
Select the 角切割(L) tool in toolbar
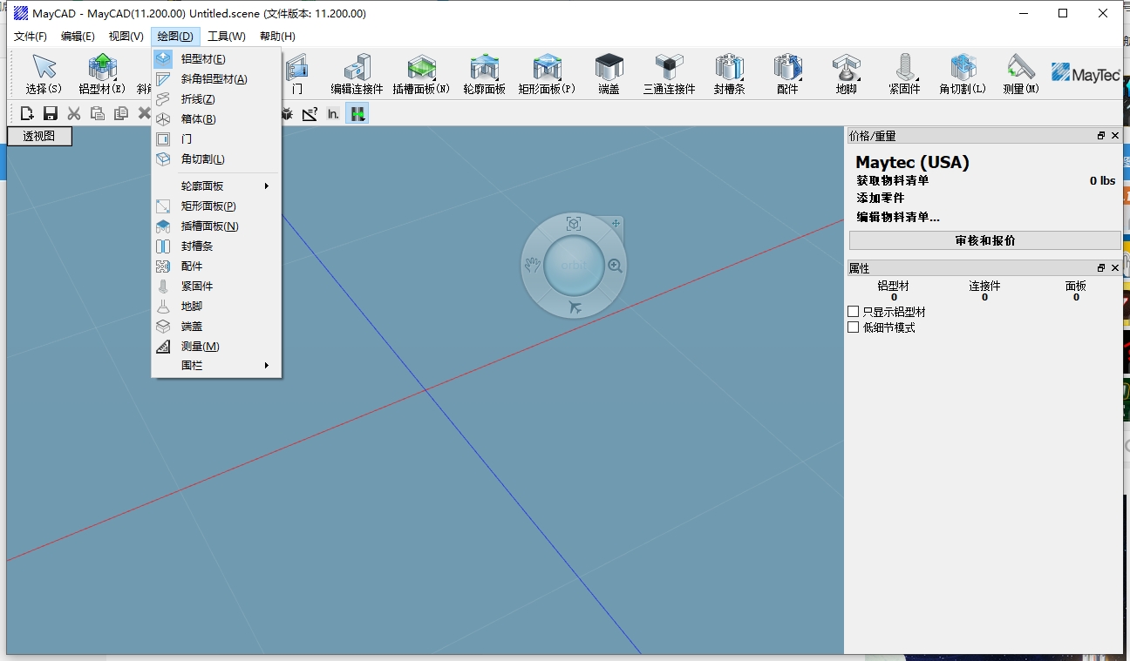(x=963, y=73)
